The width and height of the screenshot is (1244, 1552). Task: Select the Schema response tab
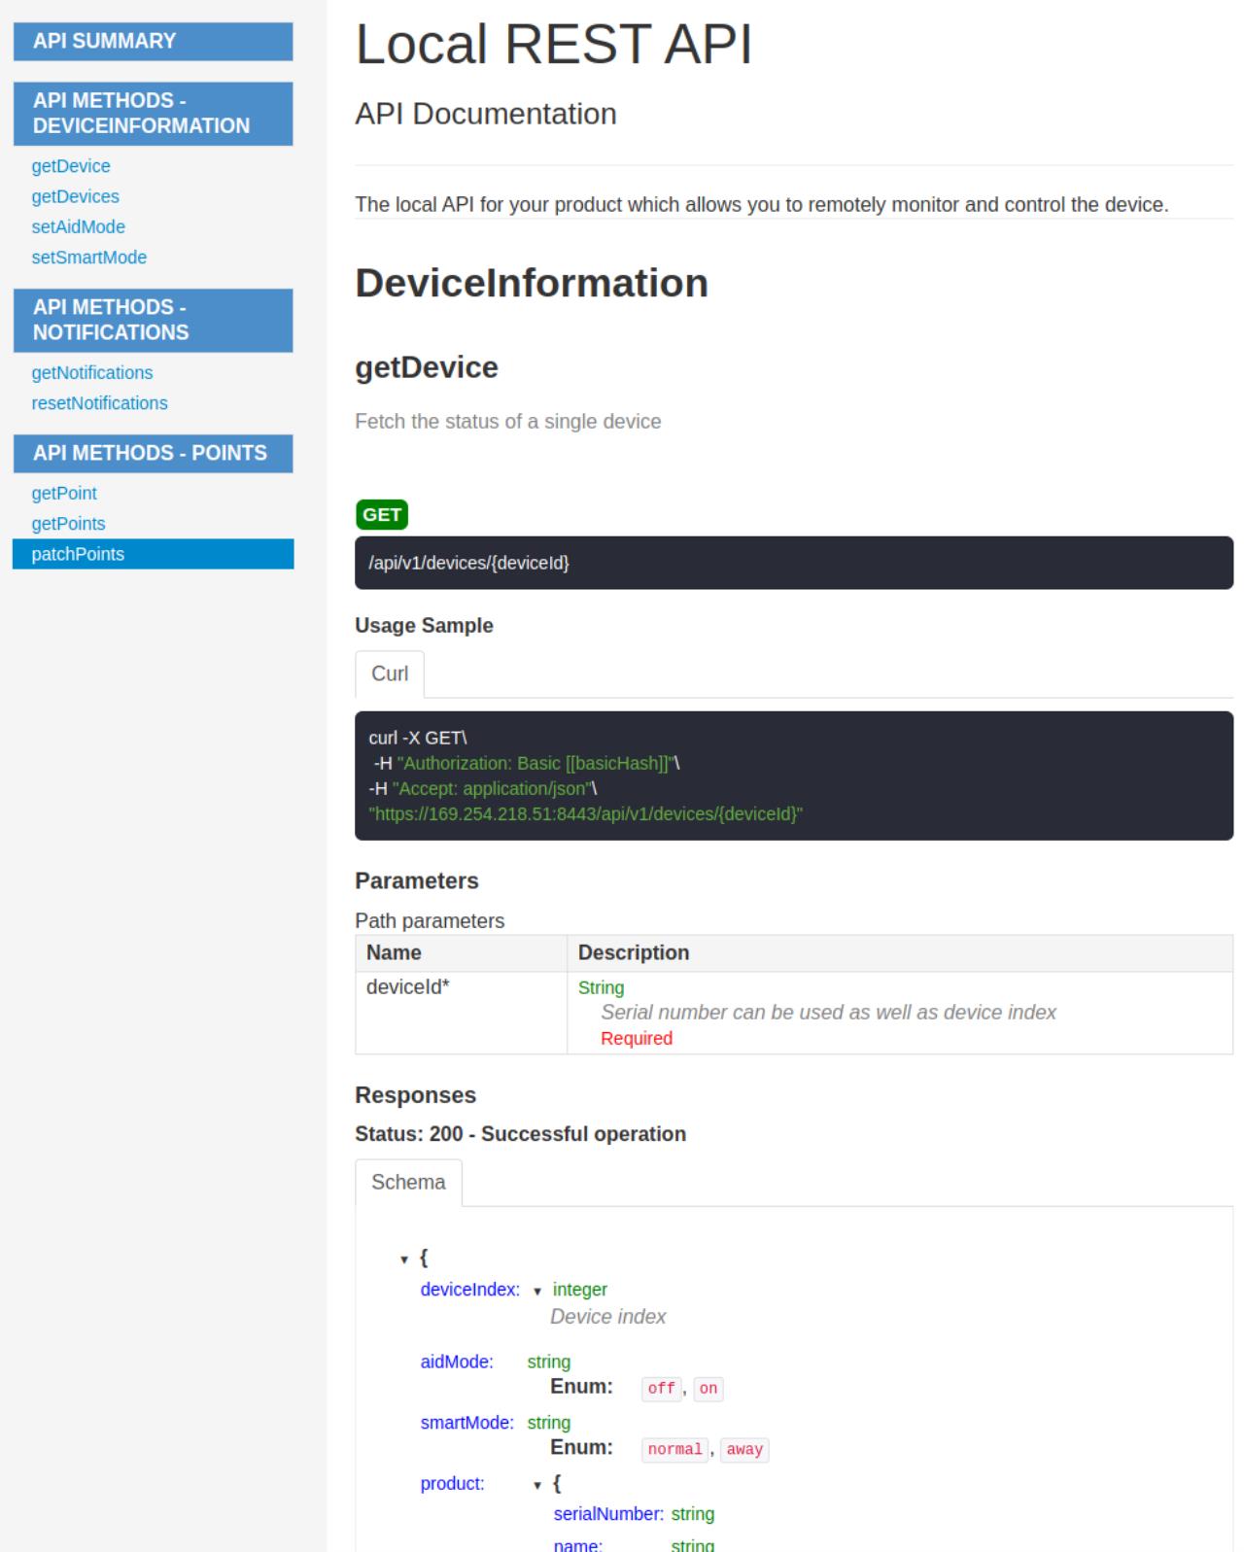[x=408, y=1182]
